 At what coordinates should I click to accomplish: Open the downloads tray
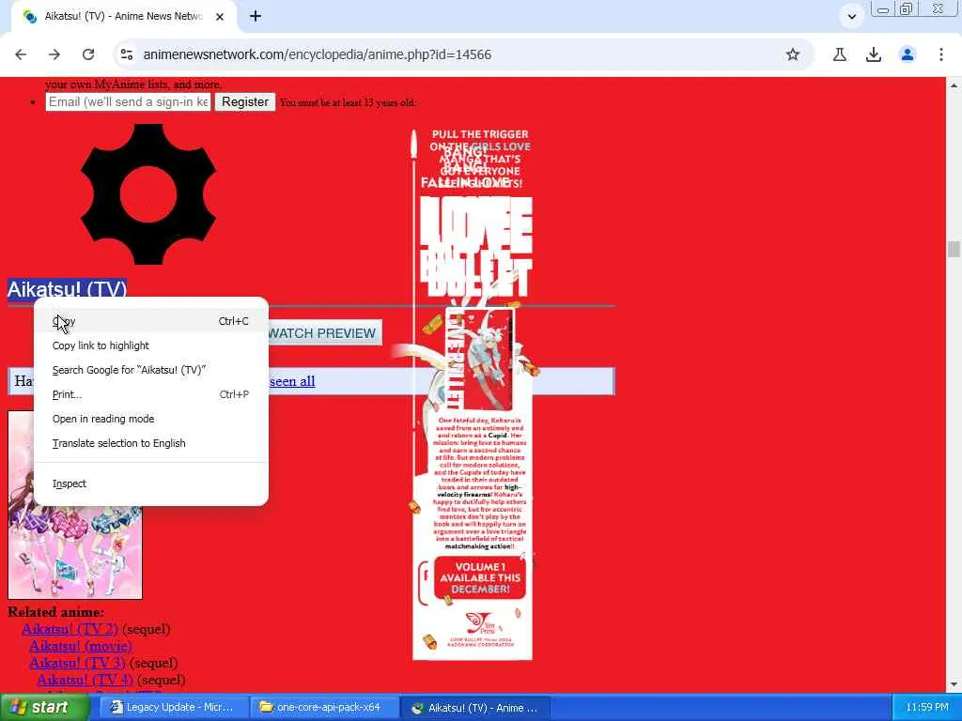(873, 54)
